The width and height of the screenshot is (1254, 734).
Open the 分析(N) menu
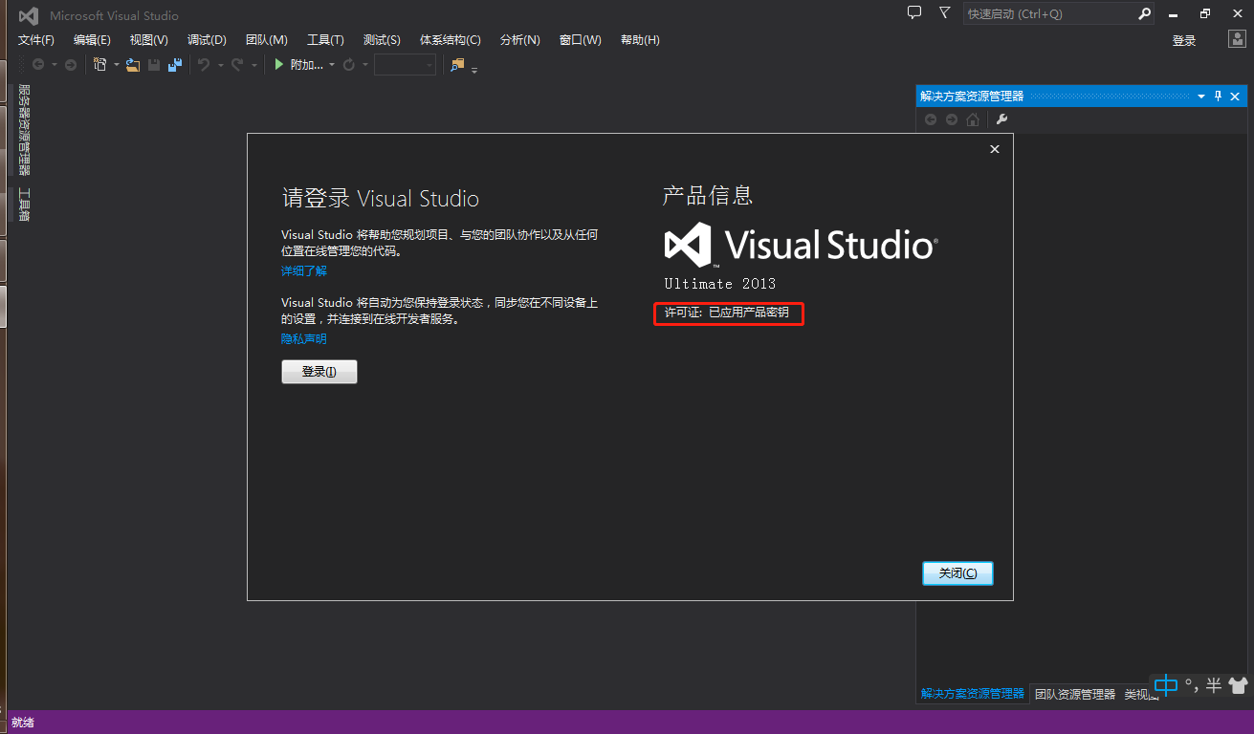519,39
